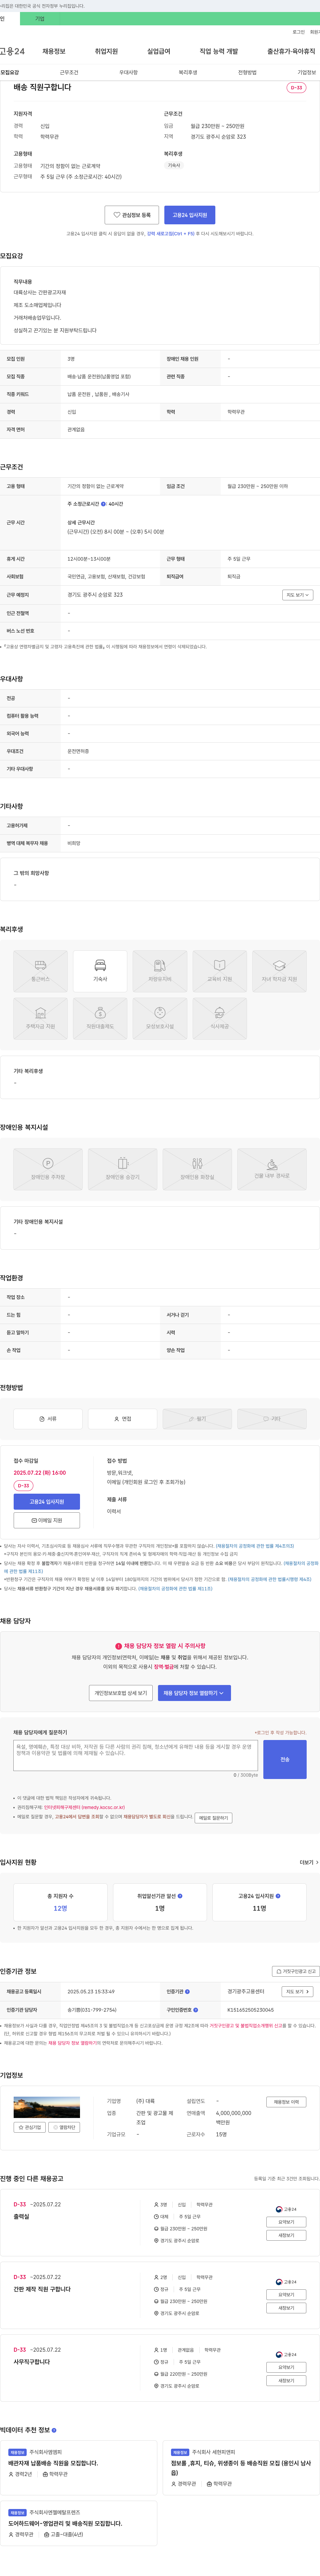Open the 간판 제작 직원 구합니다 posting
The image size is (320, 2576).
click(42, 2289)
